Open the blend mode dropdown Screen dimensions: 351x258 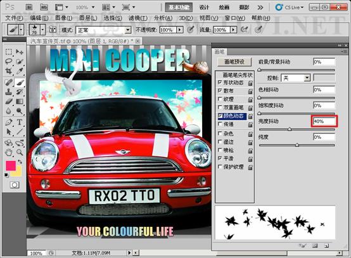click(128, 30)
